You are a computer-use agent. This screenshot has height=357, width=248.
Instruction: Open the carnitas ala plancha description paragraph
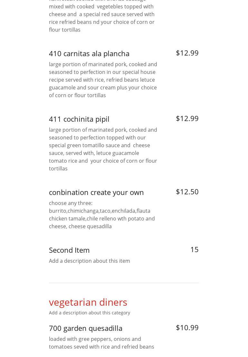[x=103, y=80]
